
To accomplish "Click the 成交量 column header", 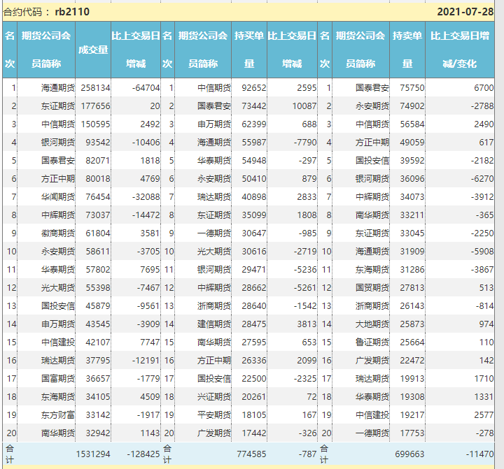I will click(x=93, y=50).
